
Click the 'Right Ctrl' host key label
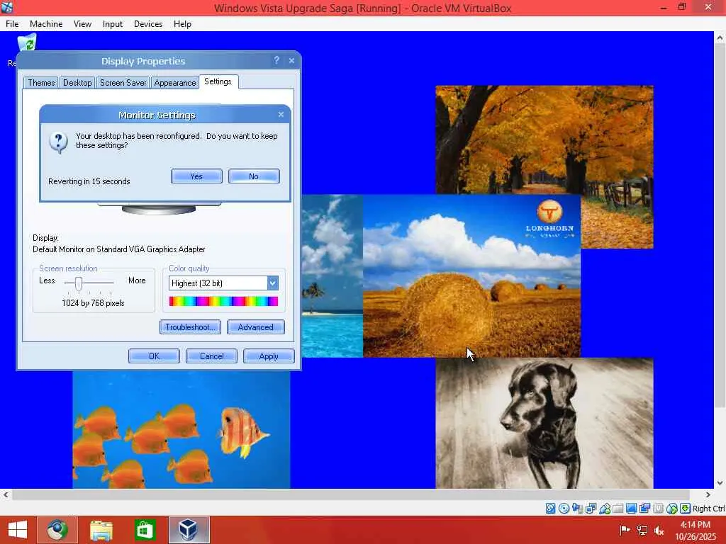click(708, 509)
